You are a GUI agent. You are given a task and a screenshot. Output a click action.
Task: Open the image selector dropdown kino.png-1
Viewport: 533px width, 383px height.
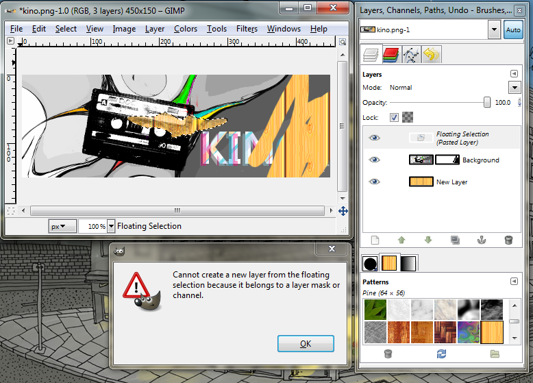[494, 29]
